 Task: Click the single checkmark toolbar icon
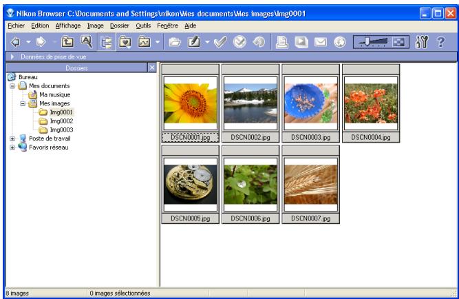pyautogui.click(x=220, y=42)
